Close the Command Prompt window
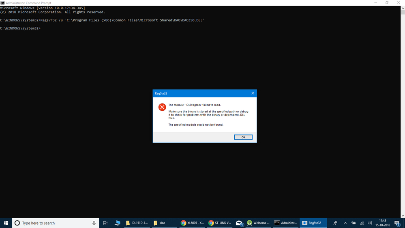Image resolution: width=405 pixels, height=228 pixels. pyautogui.click(x=399, y=2)
